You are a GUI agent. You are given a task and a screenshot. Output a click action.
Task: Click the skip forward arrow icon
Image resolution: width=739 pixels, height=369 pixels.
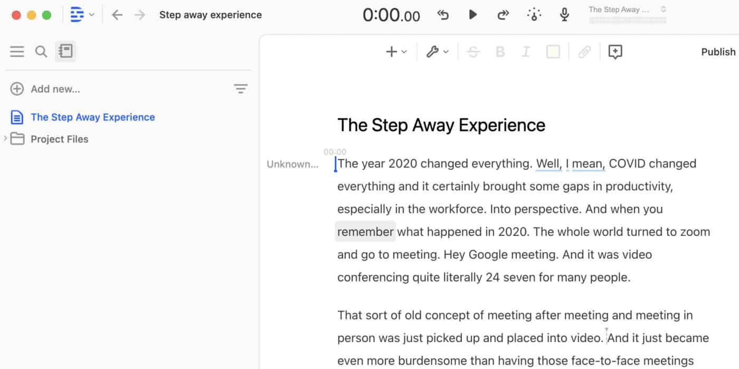(503, 15)
